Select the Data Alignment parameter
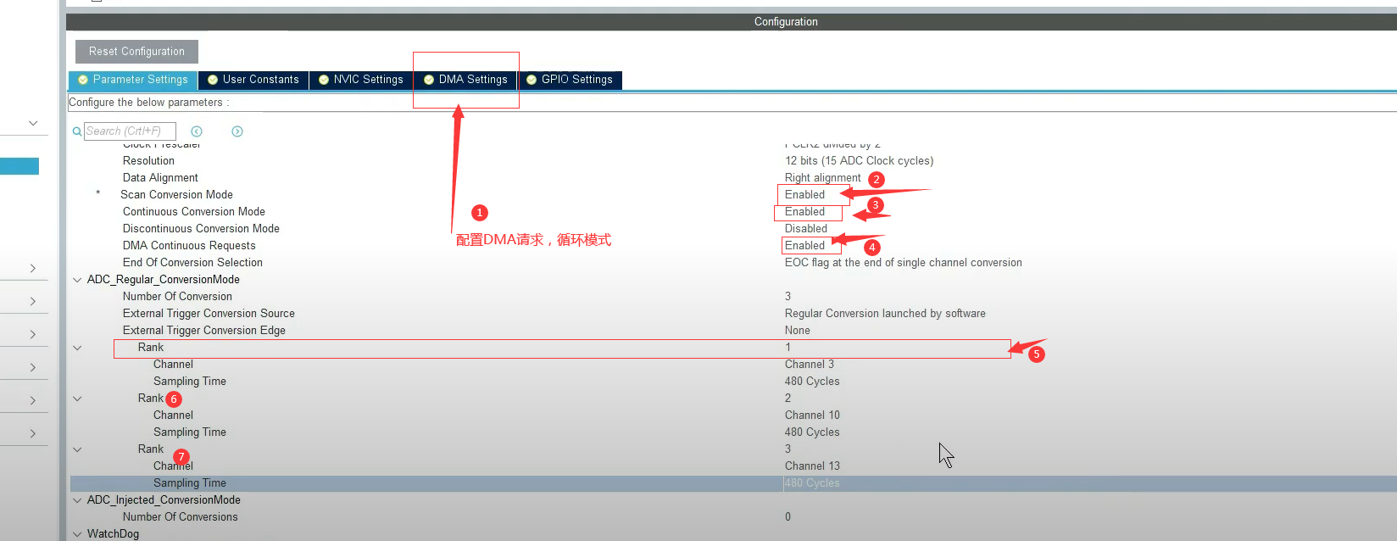This screenshot has height=541, width=1397. (160, 178)
